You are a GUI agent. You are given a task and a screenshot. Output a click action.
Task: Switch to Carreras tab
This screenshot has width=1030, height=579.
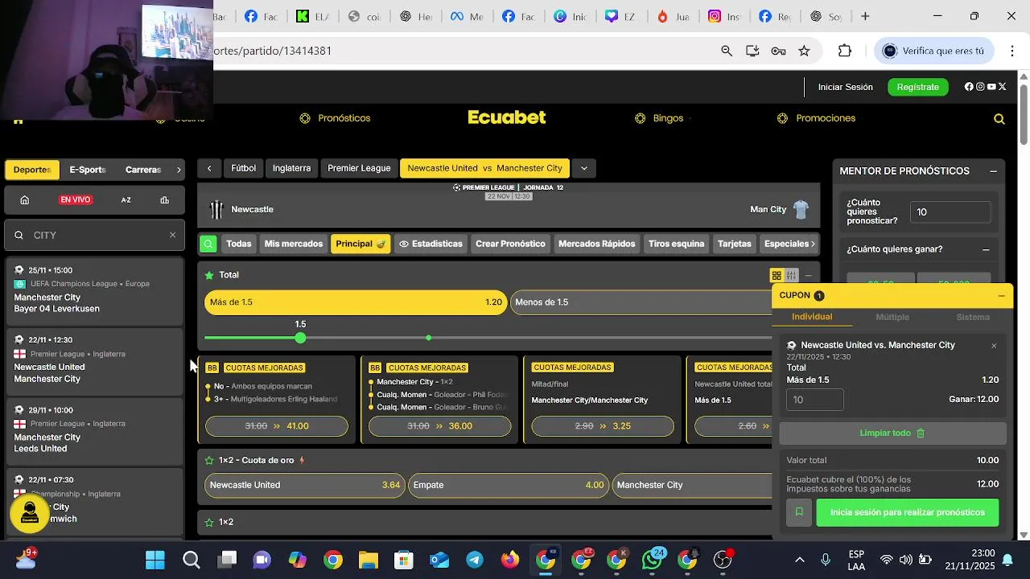[143, 170]
